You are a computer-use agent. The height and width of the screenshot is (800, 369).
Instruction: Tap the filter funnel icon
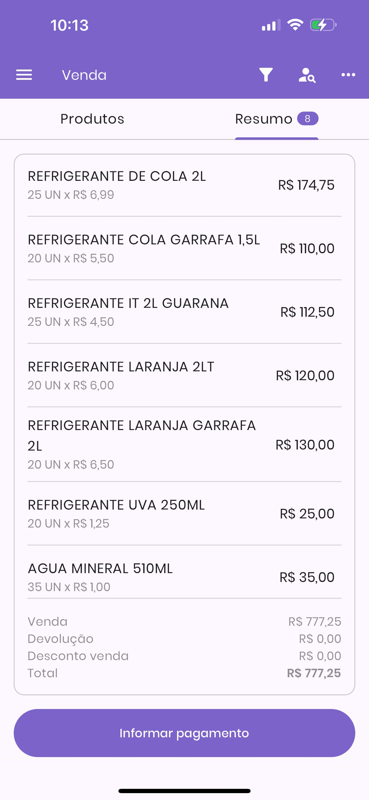(266, 75)
